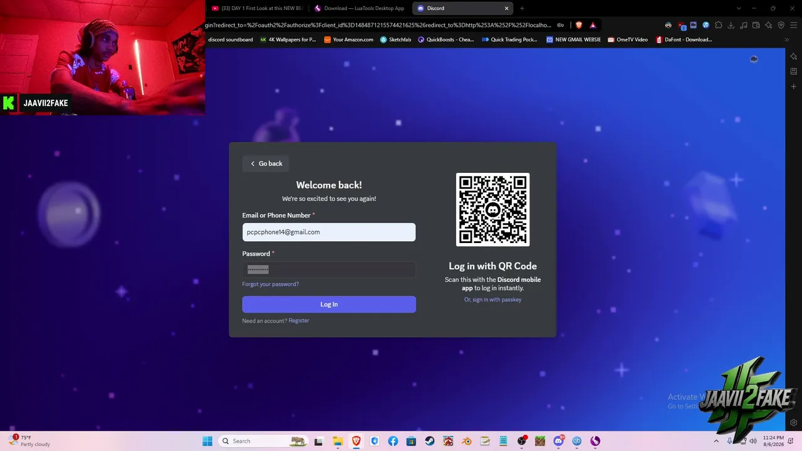Open the 4K Wallpapers bookmark
The width and height of the screenshot is (802, 451).
pos(288,39)
